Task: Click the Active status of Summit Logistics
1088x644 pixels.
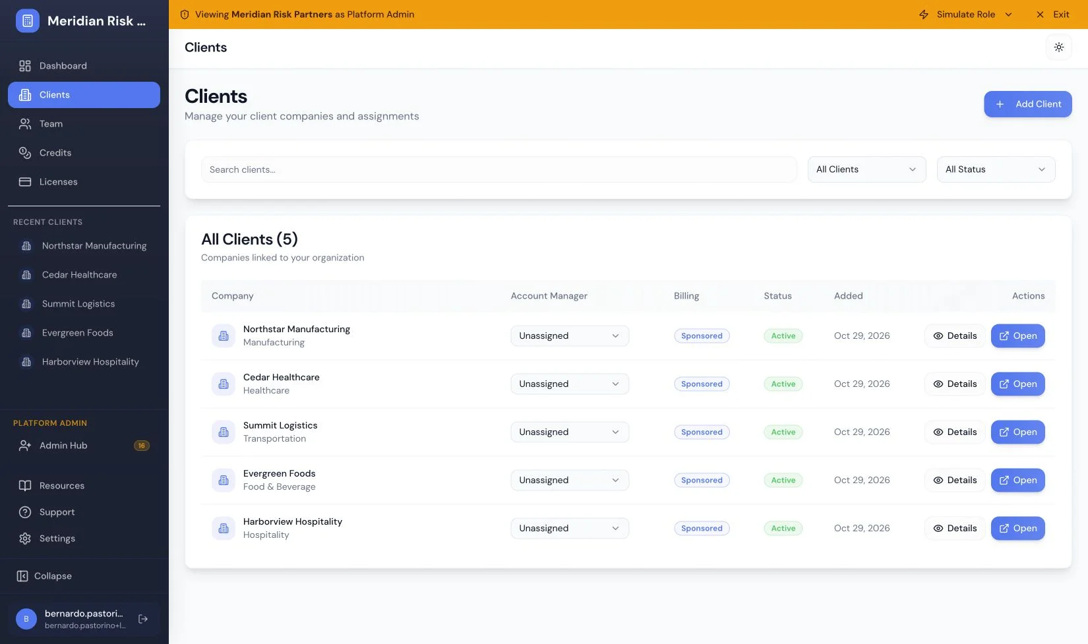Action: coord(783,432)
